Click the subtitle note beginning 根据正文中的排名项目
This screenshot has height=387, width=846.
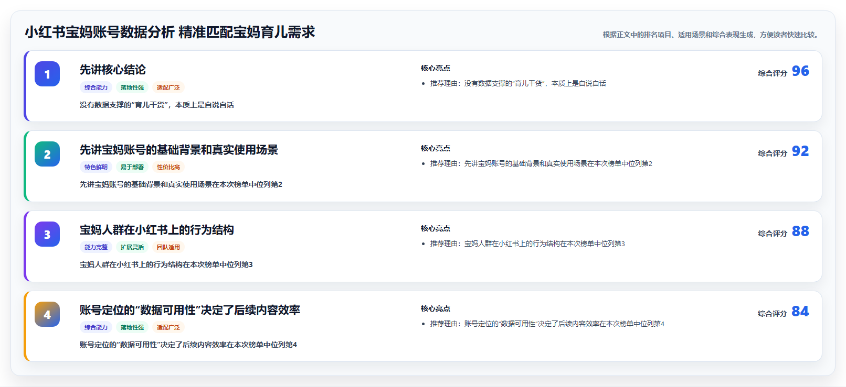[x=712, y=35]
